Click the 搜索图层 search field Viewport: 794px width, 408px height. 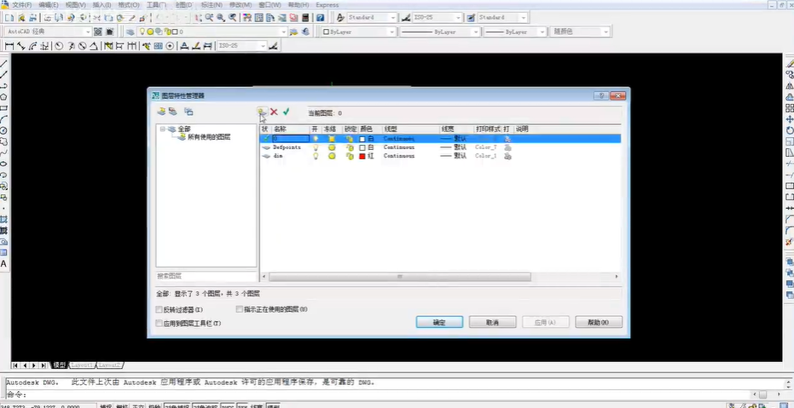pyautogui.click(x=206, y=276)
